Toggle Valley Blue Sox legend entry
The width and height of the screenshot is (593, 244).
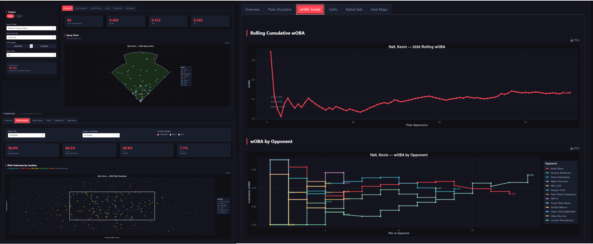pos(556,216)
